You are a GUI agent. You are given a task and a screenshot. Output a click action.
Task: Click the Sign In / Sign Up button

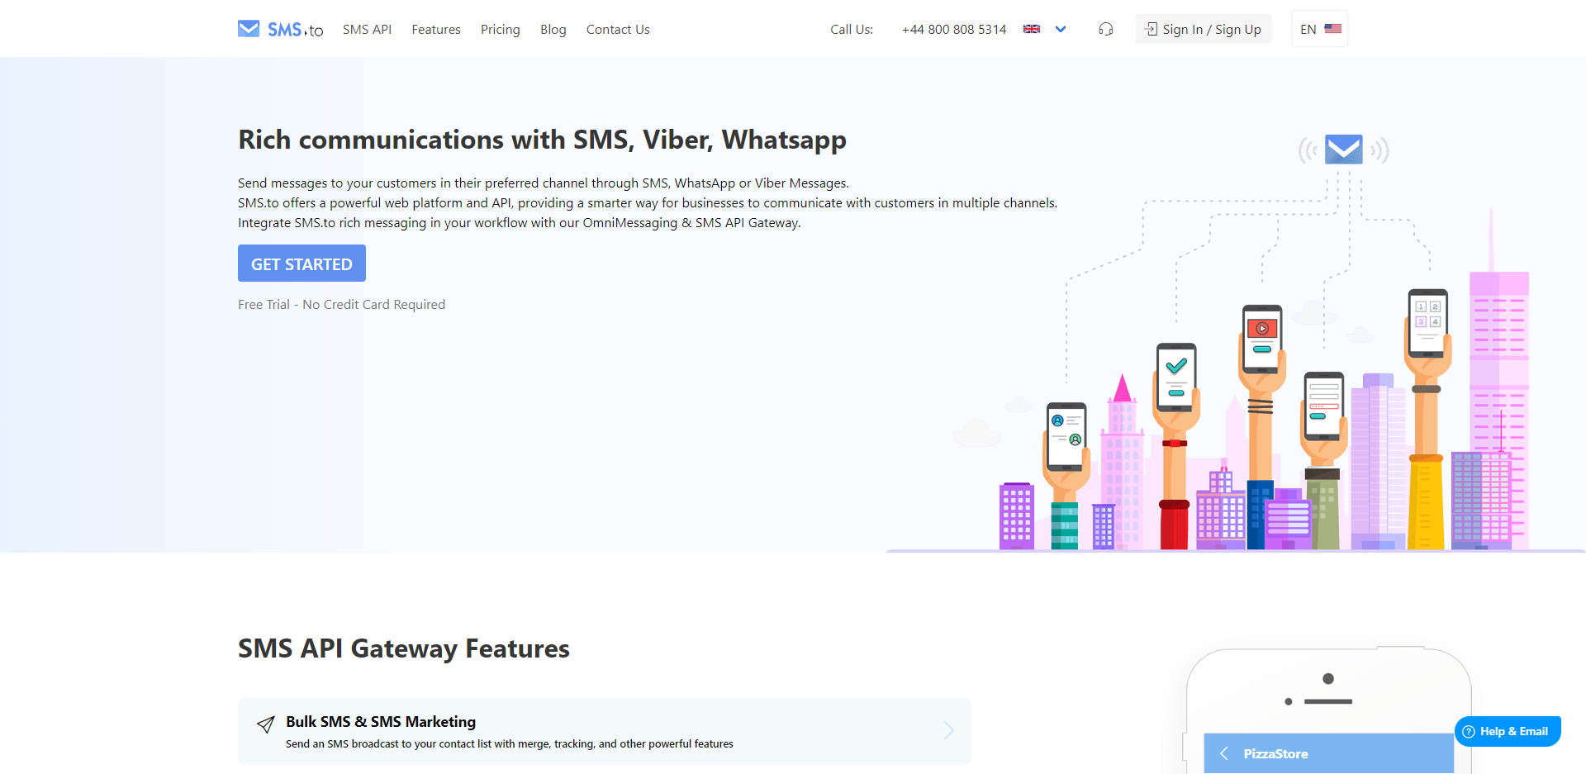point(1204,29)
